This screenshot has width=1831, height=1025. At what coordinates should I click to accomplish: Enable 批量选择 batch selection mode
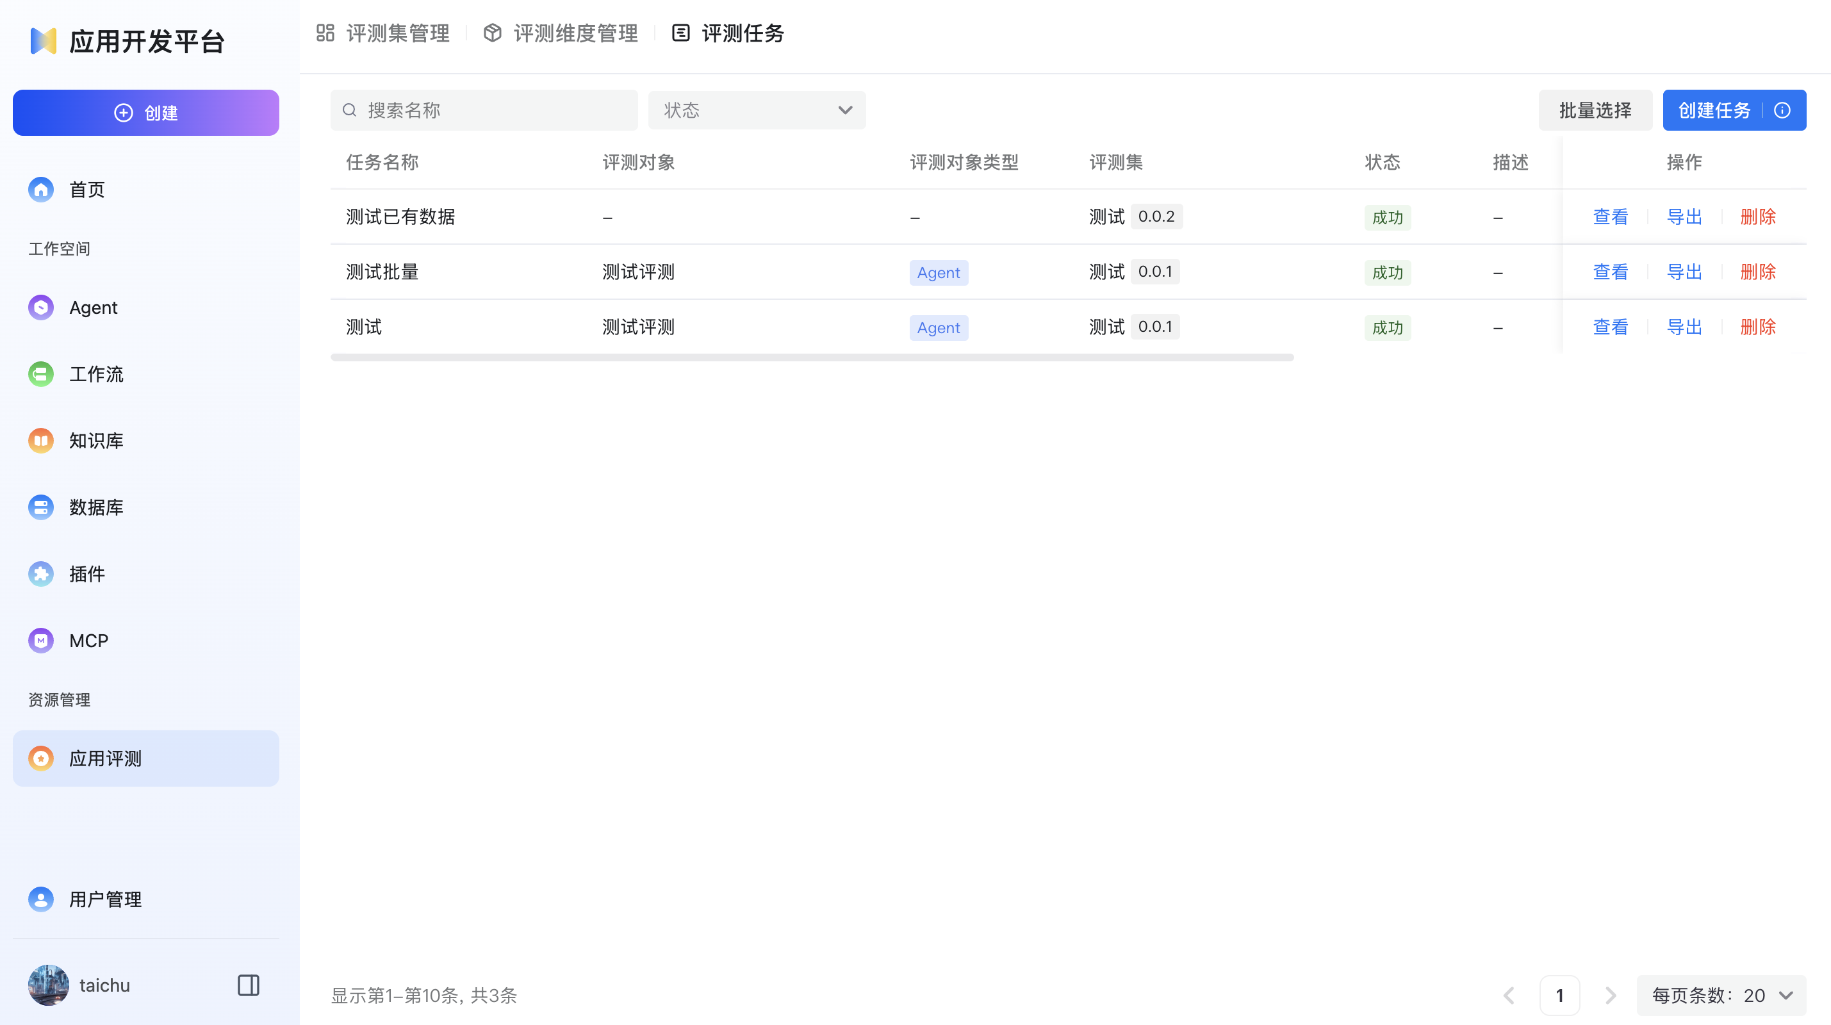(x=1595, y=110)
